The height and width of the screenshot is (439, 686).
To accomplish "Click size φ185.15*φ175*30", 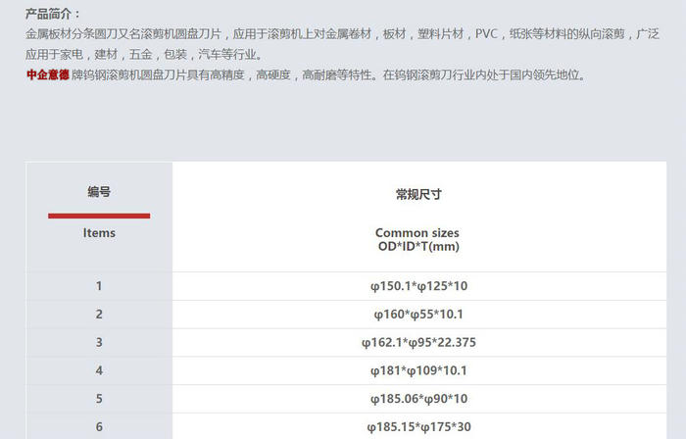I will 418,427.
